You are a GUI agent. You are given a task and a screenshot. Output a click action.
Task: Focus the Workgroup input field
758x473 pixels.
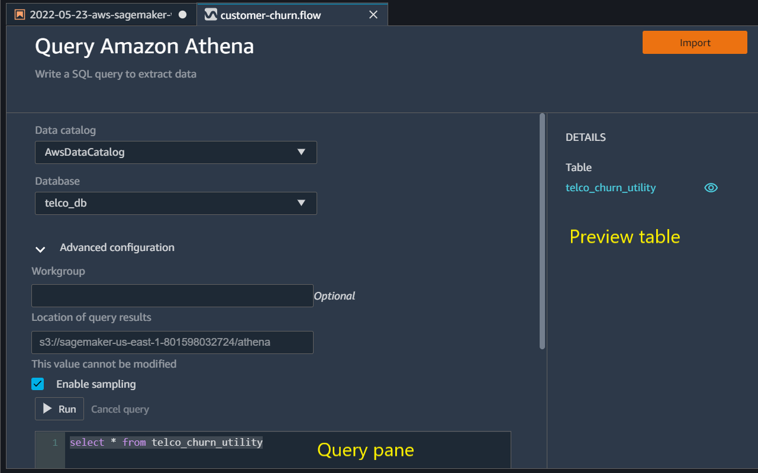172,295
